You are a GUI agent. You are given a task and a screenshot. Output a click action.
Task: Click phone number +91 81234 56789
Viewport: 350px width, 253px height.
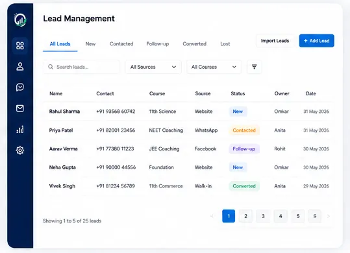116,186
